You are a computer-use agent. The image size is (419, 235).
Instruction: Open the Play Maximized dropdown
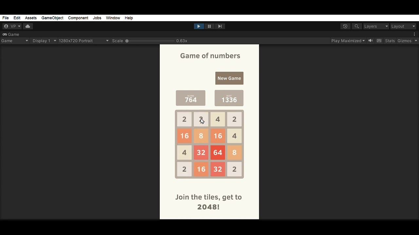(x=348, y=41)
